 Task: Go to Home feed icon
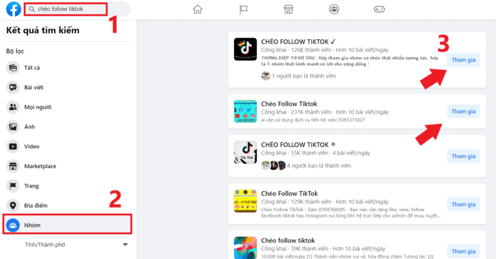pos(198,9)
